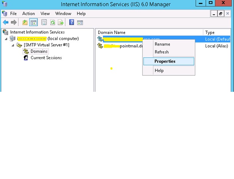Choose Rename from the context menu

tap(169, 44)
